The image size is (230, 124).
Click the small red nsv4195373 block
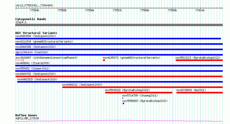point(104,60)
